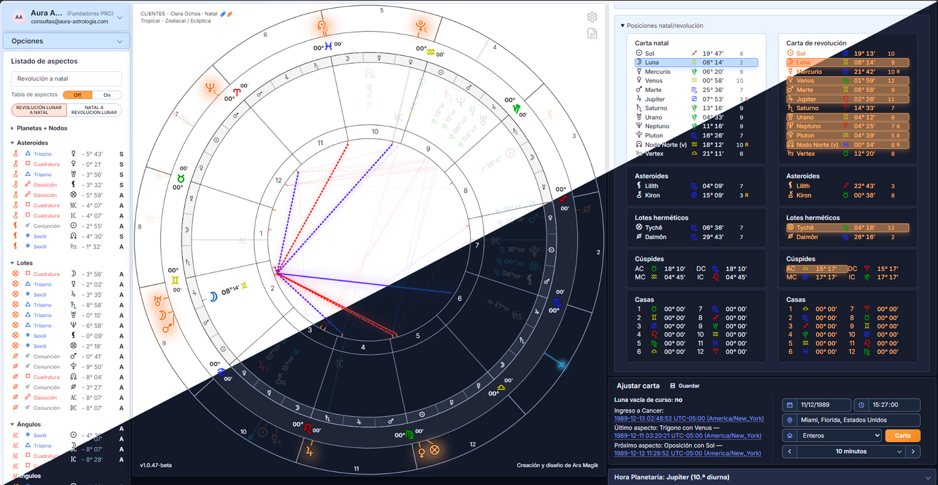Step backward with the left arrow button
Viewport: 938px width, 485px height.
click(x=790, y=451)
